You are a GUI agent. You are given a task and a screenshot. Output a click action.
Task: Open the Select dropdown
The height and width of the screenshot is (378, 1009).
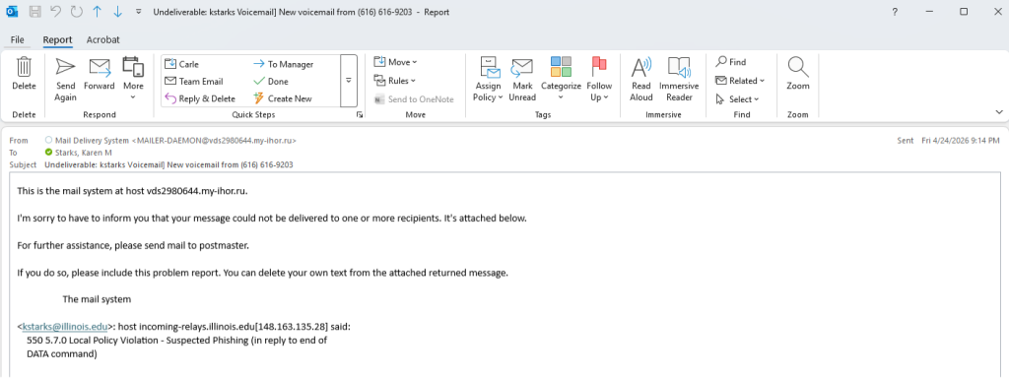coord(737,99)
